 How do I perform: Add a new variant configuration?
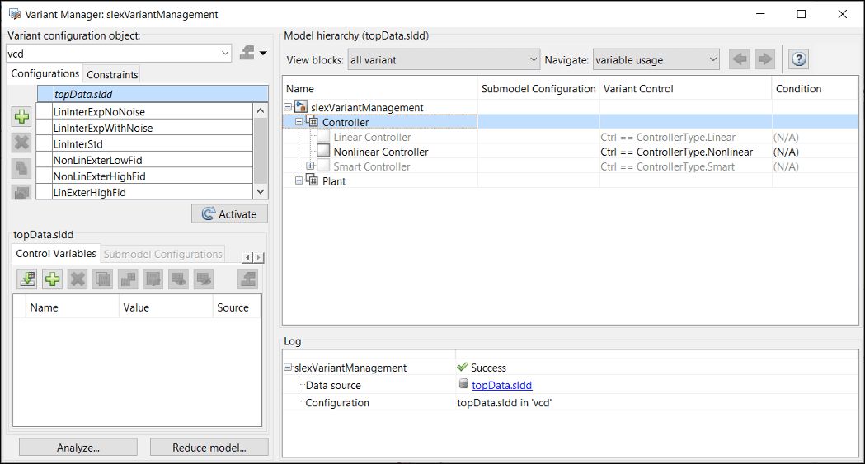tap(21, 117)
